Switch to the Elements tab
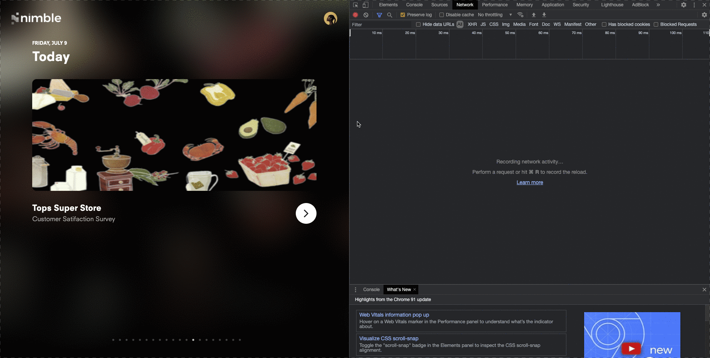This screenshot has width=710, height=358. [x=388, y=5]
